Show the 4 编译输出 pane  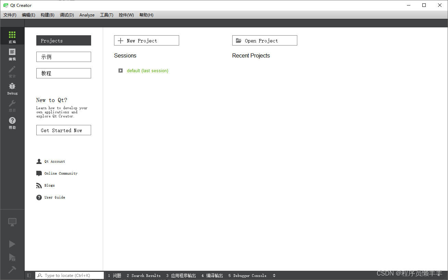pos(212,276)
